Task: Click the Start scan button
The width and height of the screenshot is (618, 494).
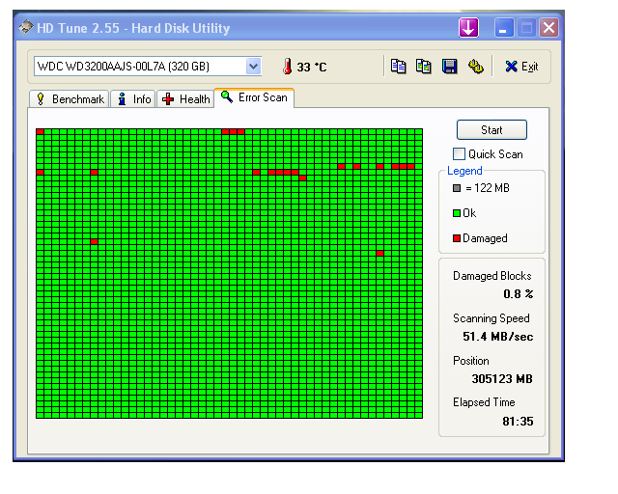Action: (492, 129)
